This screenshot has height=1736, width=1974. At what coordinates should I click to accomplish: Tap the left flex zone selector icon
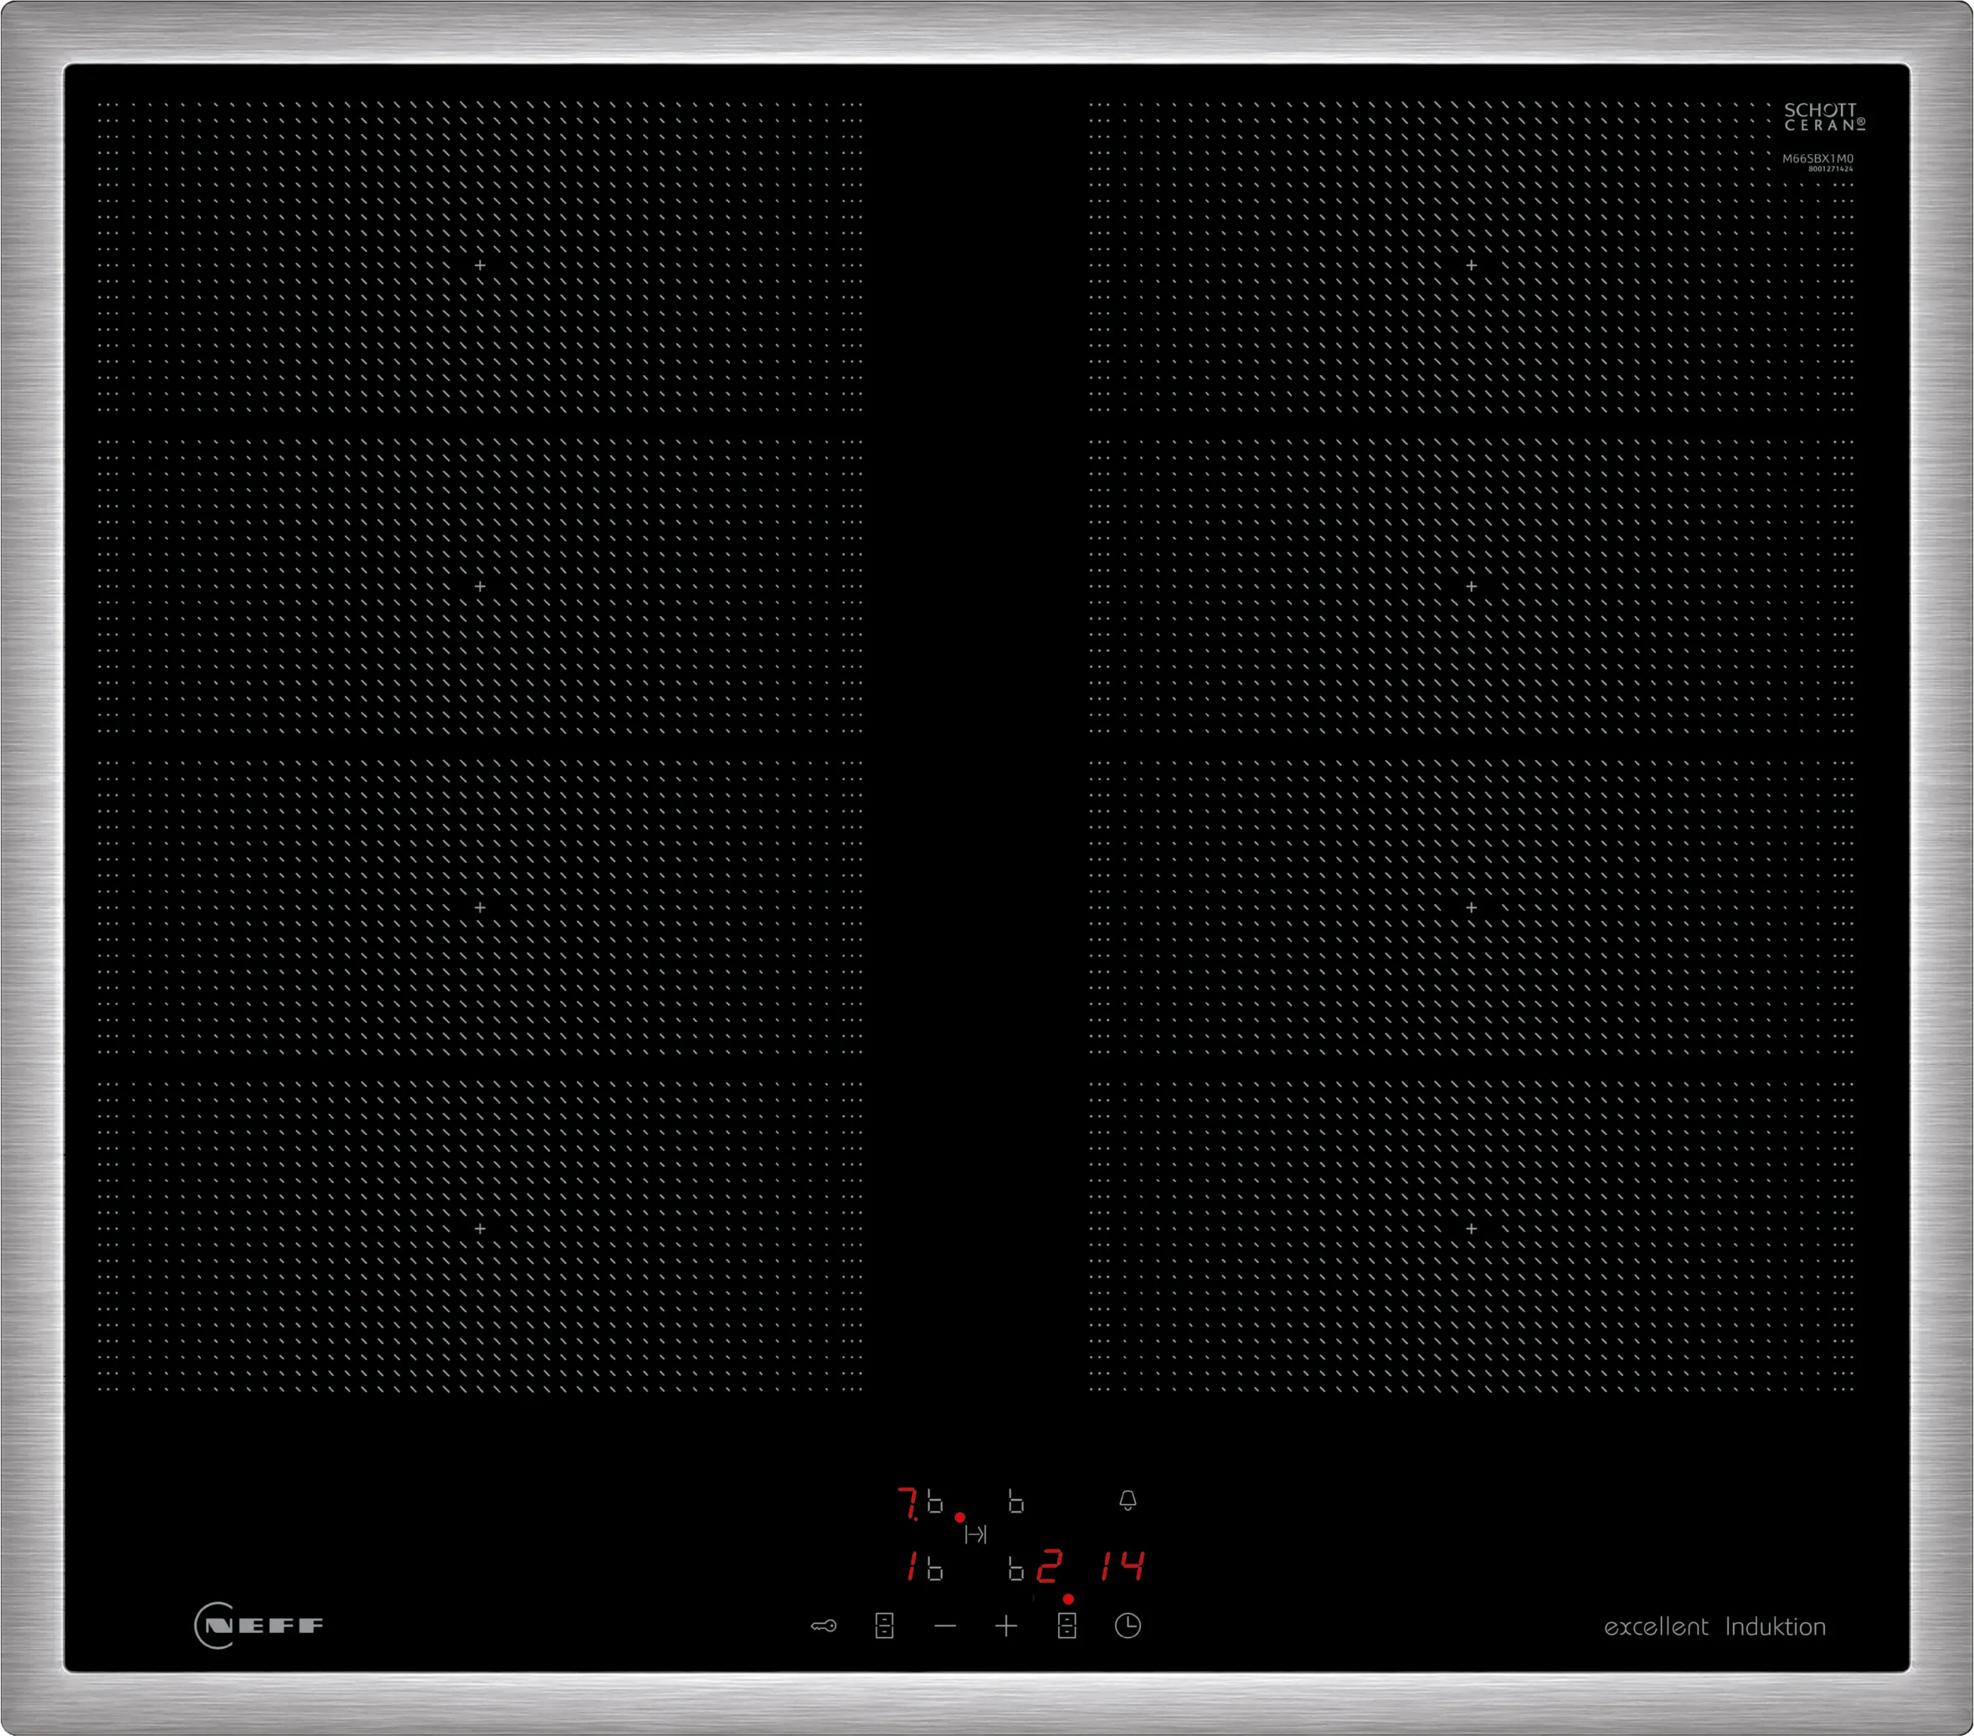[x=884, y=1626]
